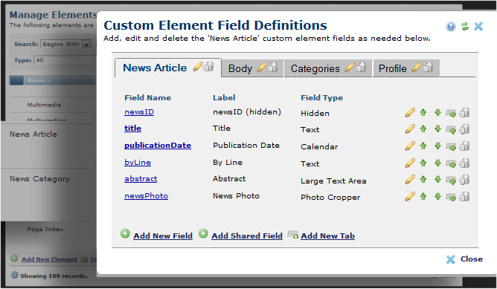Click Add New Element link in Manage Elements

click(49, 259)
